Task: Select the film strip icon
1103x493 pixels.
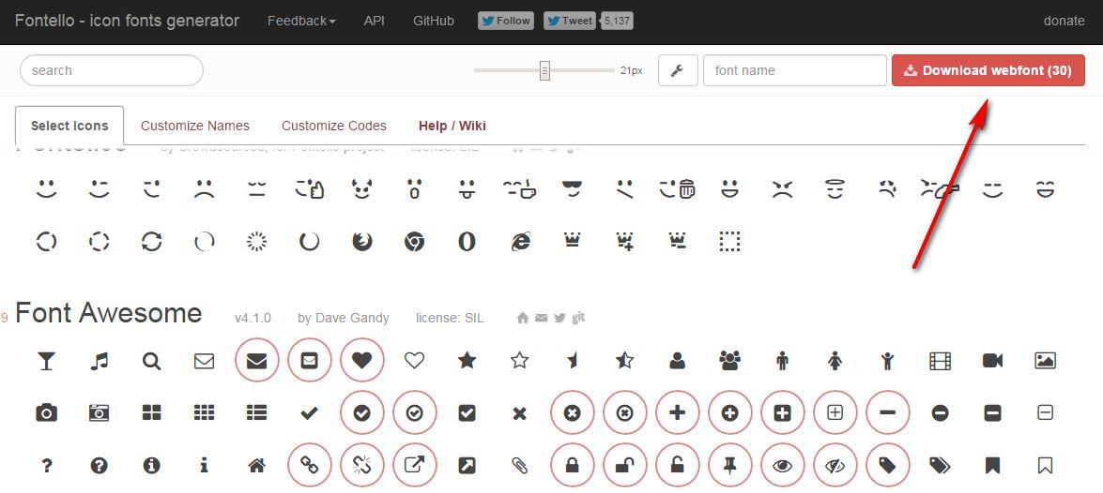Action: pyautogui.click(x=940, y=361)
